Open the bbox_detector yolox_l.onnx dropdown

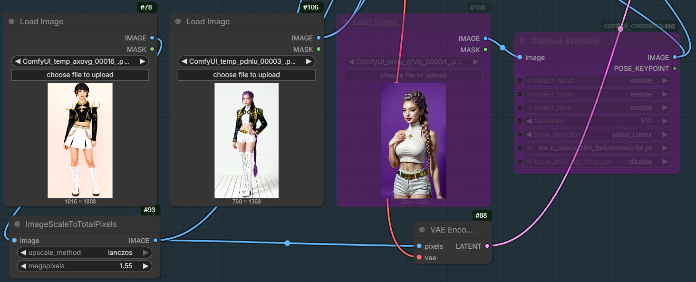pyautogui.click(x=594, y=135)
